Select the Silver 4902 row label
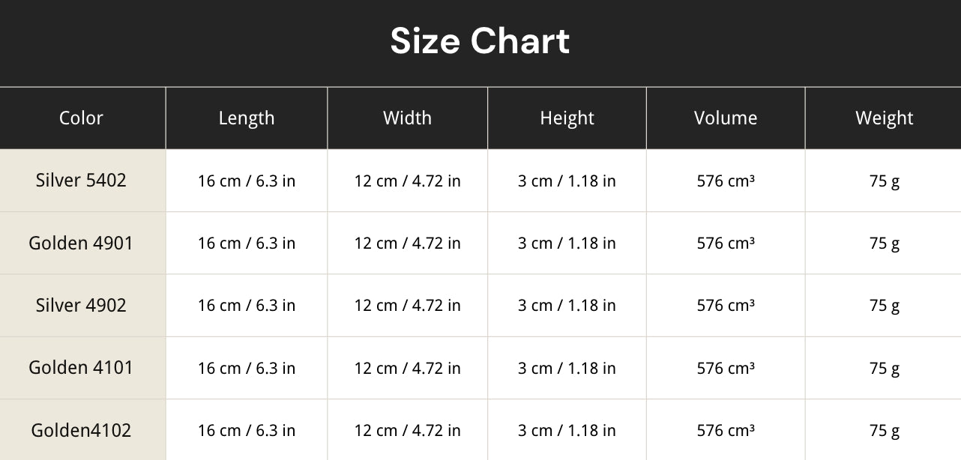Screen dimensions: 961x460 click(81, 305)
